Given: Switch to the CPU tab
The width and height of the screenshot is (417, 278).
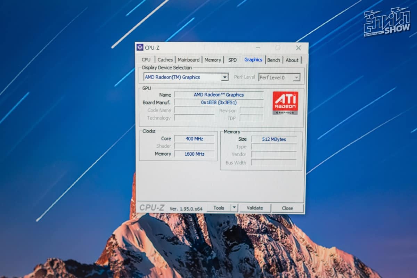Looking at the screenshot, I should (x=146, y=60).
